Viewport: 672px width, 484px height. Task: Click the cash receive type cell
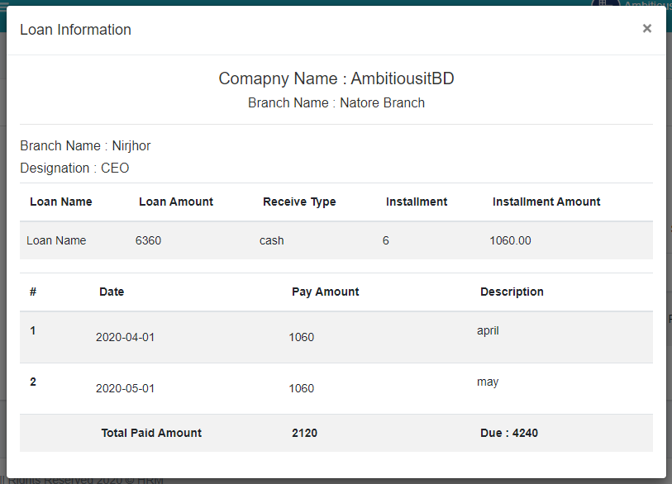(x=270, y=240)
